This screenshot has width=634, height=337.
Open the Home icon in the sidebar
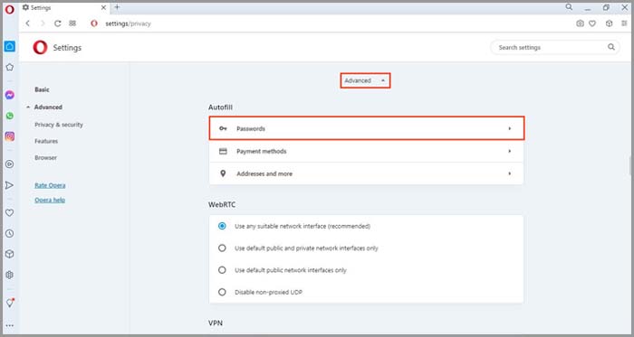click(x=10, y=46)
